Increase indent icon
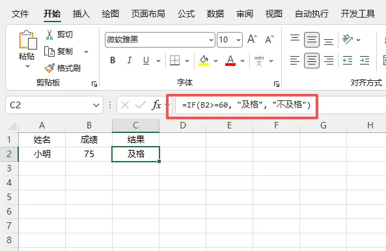Screen dimensions: 386x251 365,61
